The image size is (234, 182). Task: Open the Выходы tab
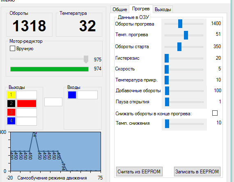coord(163,9)
